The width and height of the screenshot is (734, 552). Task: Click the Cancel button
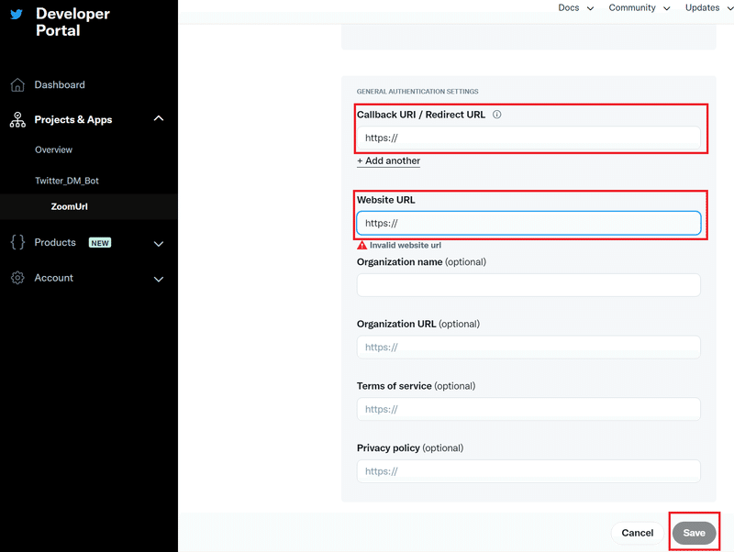pos(637,533)
